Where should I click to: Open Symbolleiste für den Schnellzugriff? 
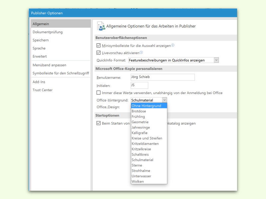[61, 73]
